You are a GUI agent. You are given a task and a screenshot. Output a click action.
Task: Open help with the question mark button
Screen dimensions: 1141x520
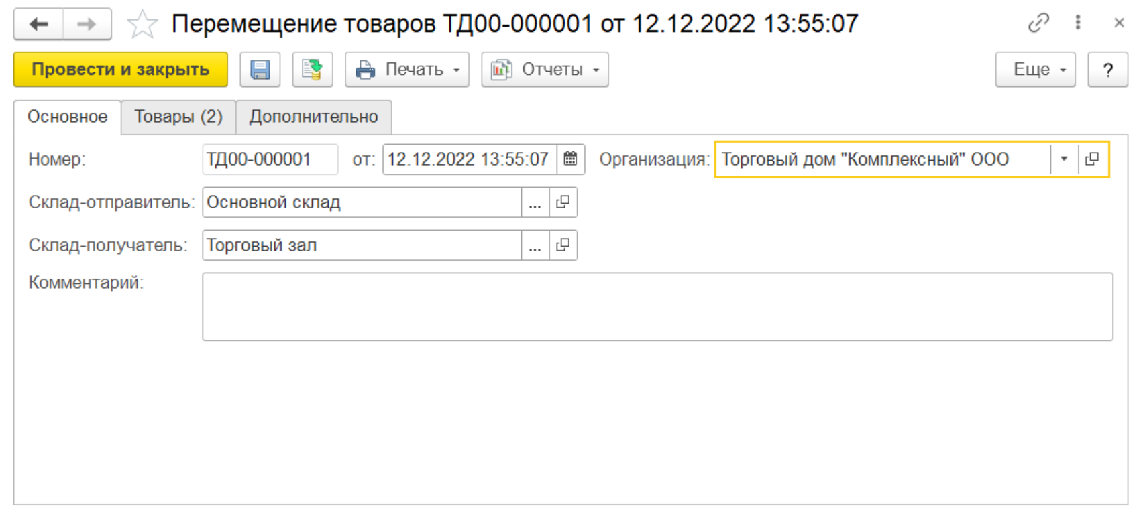pos(1107,70)
